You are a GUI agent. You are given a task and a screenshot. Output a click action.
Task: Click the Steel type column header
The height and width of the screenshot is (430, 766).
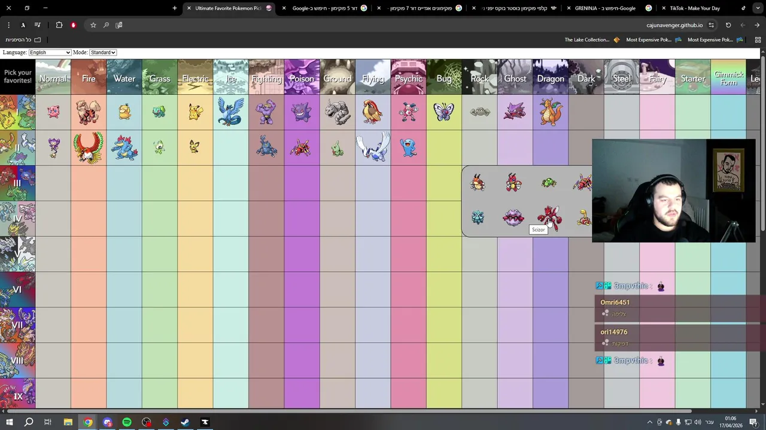click(x=622, y=77)
